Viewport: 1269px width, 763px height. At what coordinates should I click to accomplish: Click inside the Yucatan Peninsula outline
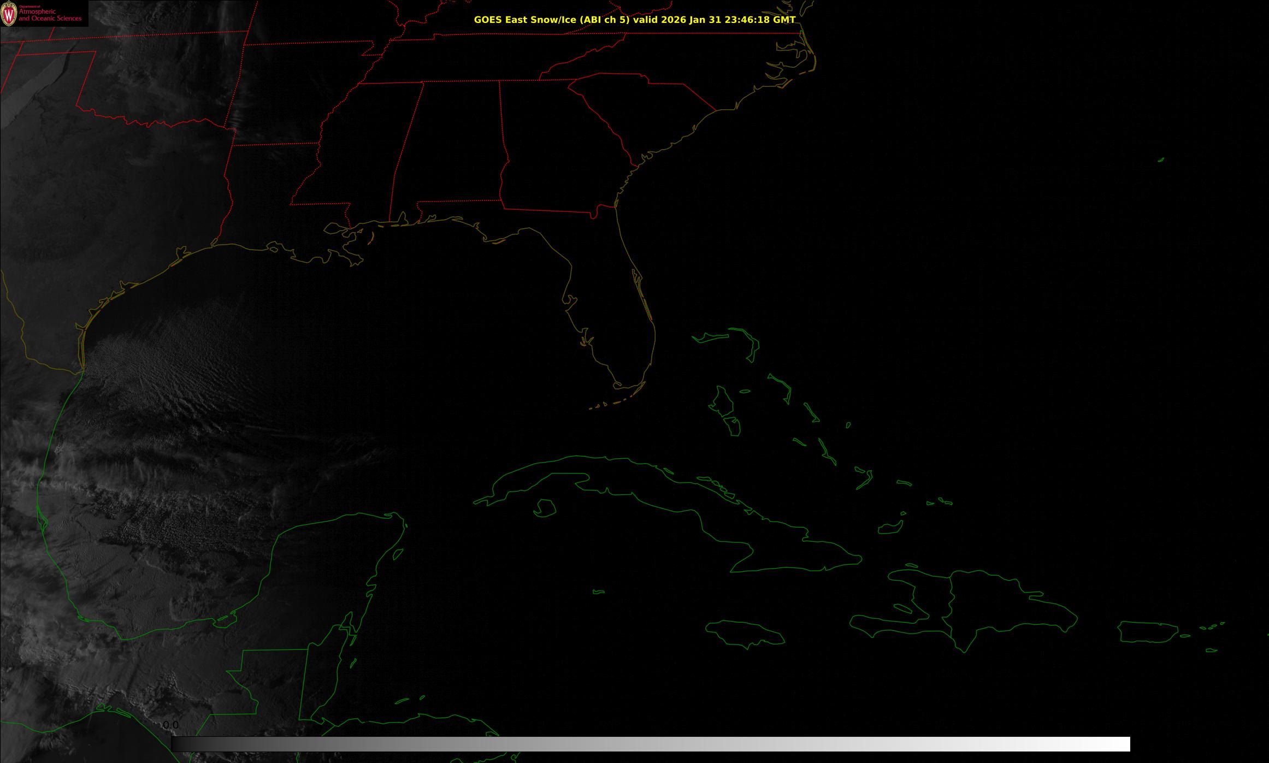328,568
